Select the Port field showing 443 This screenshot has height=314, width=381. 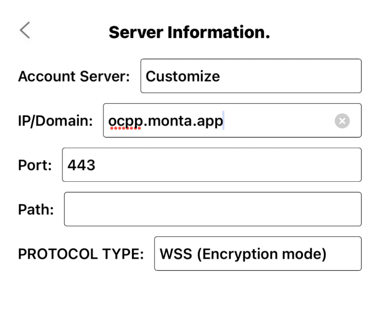(212, 165)
